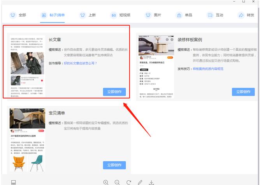Start creating with 宝贝清单 立即创作 button
260x185 pixels.
[x=114, y=165]
